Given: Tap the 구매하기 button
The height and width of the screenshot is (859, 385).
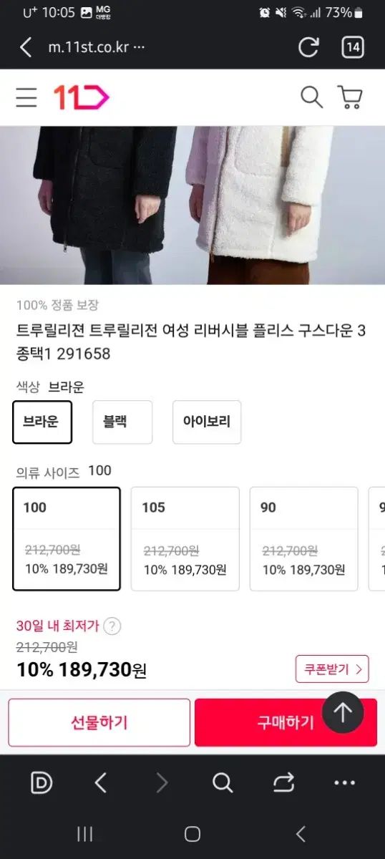Looking at the screenshot, I should pos(286,723).
